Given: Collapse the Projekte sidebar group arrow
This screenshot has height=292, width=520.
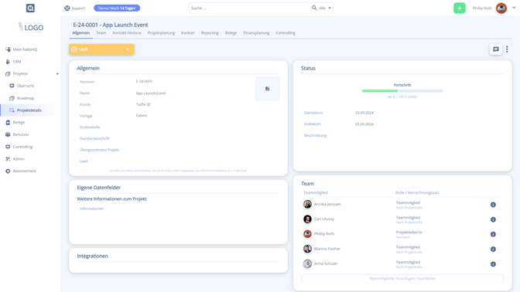Looking at the screenshot, I should click(57, 74).
